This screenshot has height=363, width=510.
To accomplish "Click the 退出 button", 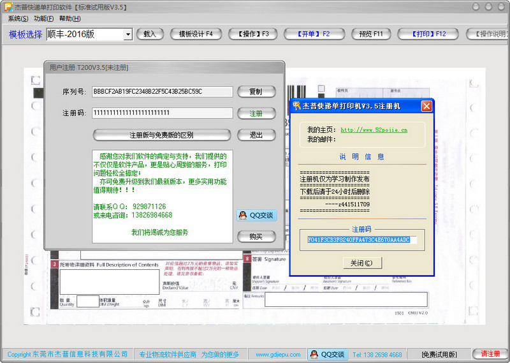I will pyautogui.click(x=256, y=135).
